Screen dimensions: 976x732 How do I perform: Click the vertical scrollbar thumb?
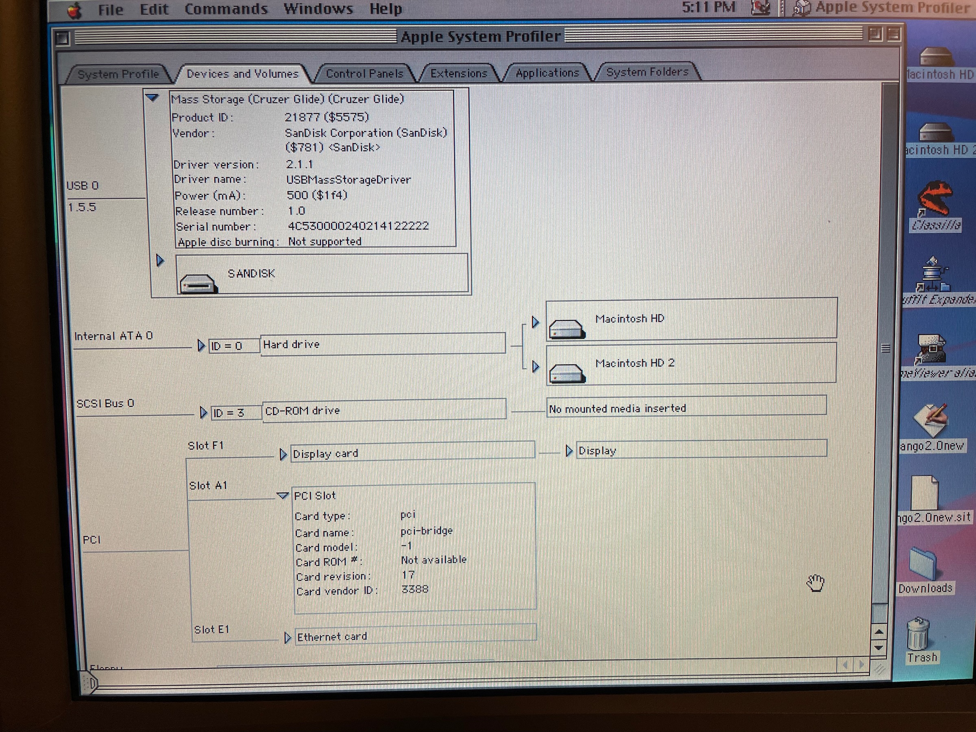coord(885,349)
